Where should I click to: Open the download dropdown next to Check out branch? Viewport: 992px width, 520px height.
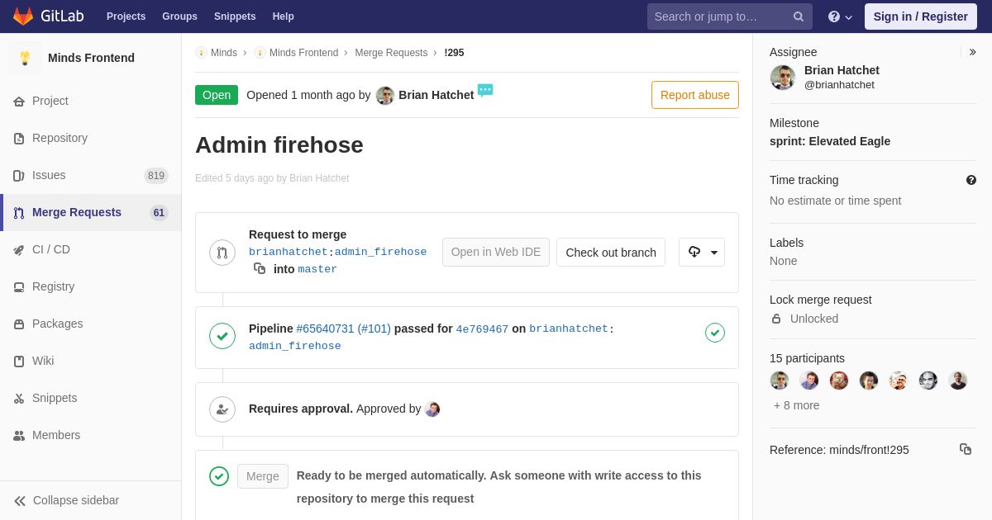pos(702,252)
